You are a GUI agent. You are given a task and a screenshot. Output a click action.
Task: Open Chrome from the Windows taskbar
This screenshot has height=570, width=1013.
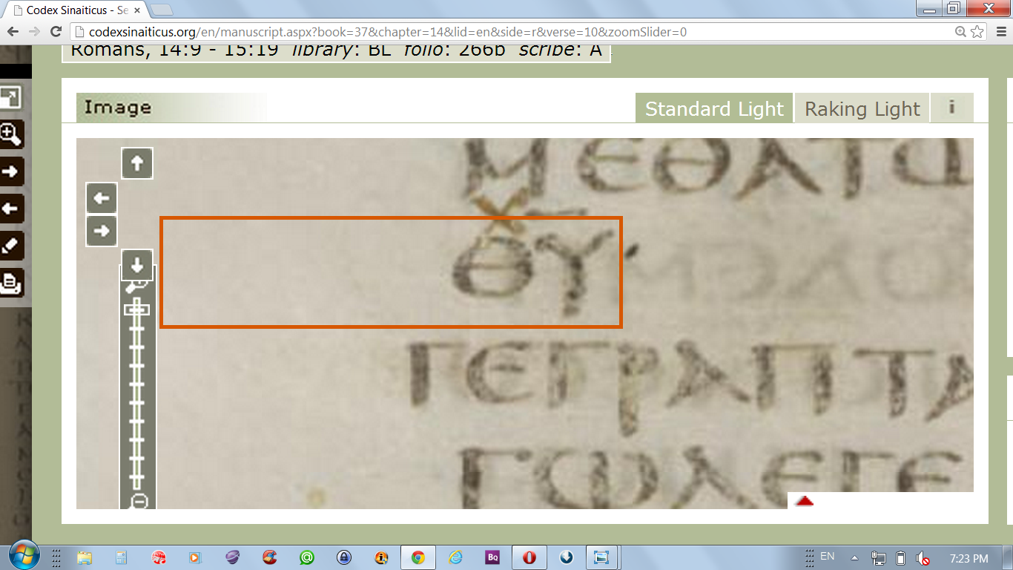tap(419, 557)
